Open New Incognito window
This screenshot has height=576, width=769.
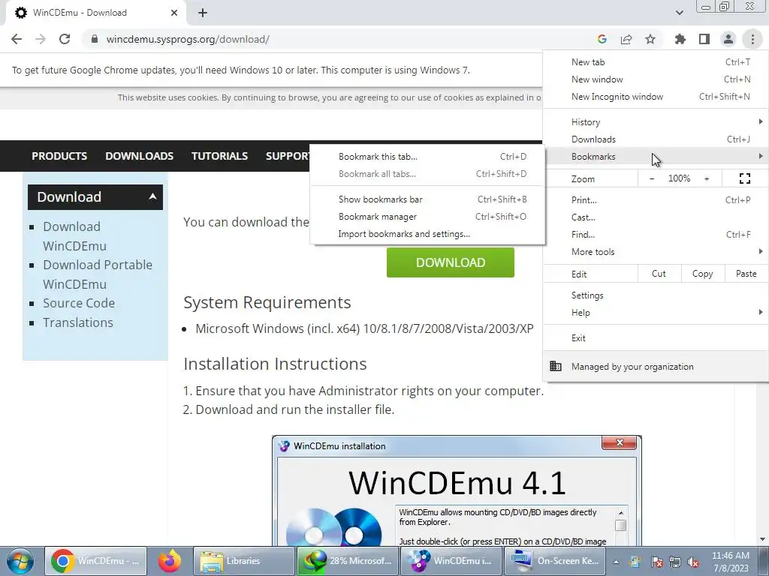pyautogui.click(x=656, y=97)
